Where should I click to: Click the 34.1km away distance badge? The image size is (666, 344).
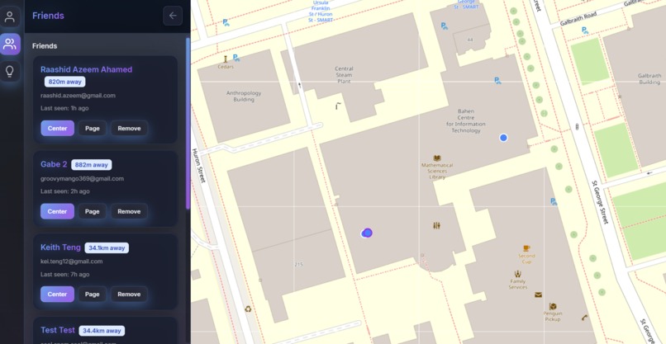(107, 247)
